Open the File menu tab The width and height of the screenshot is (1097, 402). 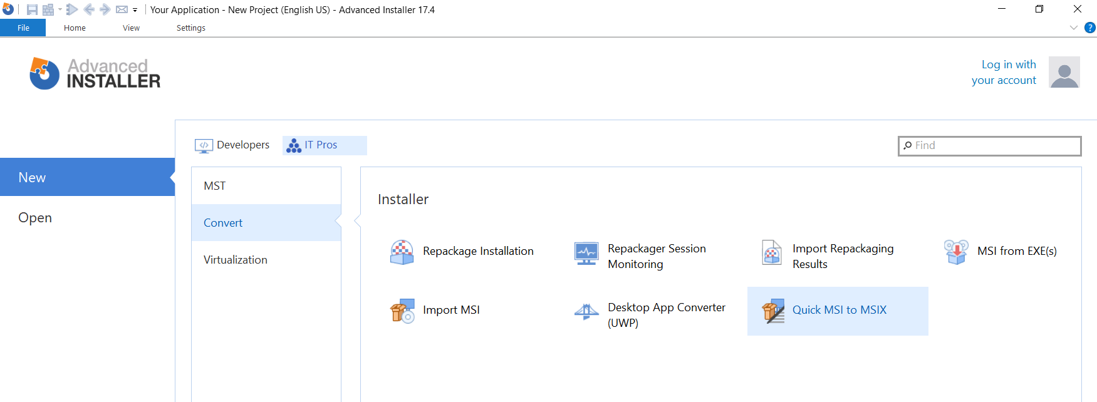pyautogui.click(x=23, y=28)
